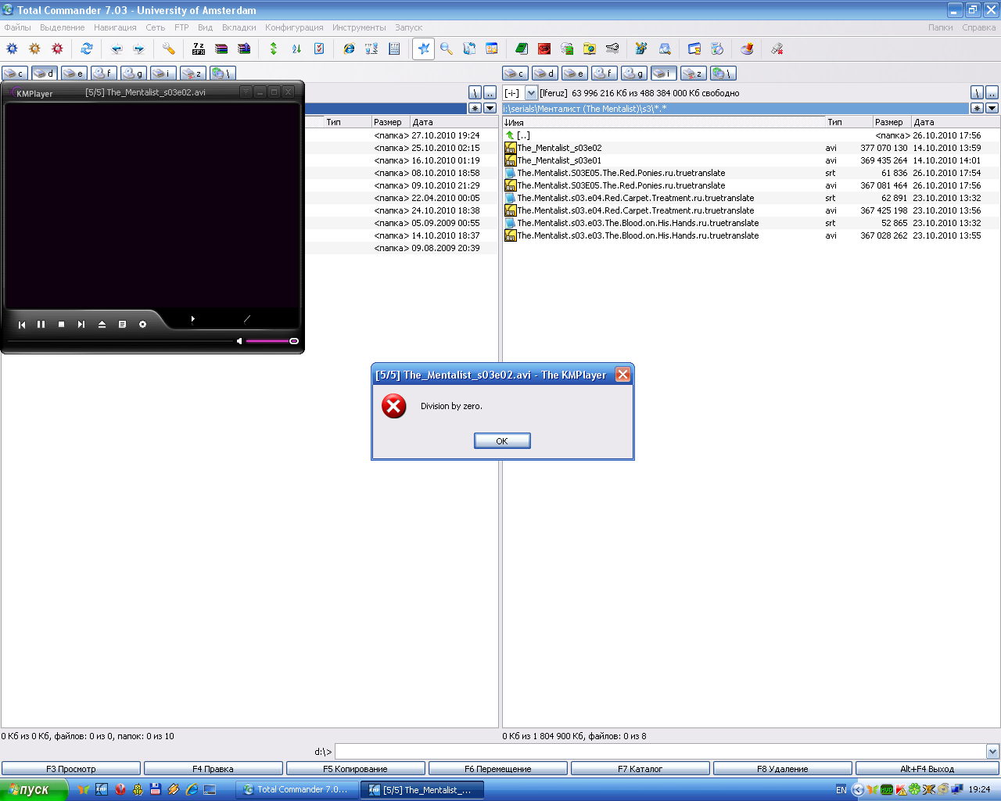Screen dimensions: 1001x801
Task: Sort right panel by Размер column
Action: (x=892, y=122)
